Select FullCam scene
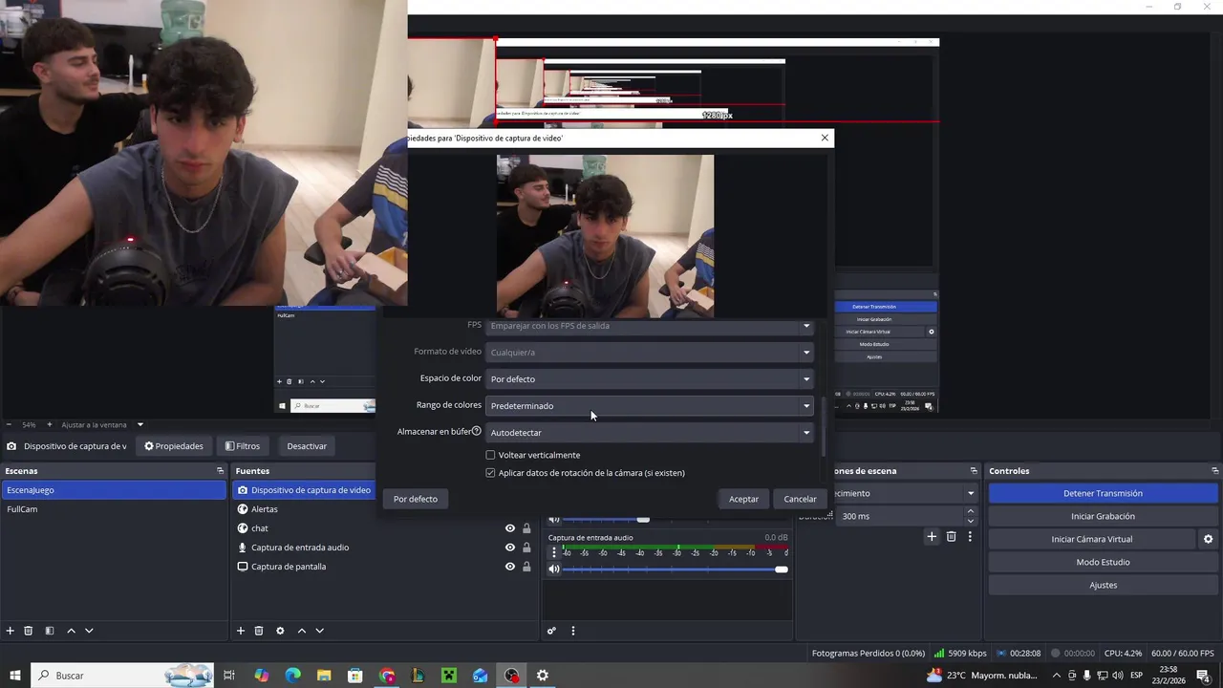Viewport: 1223px width, 688px height. pos(113,509)
